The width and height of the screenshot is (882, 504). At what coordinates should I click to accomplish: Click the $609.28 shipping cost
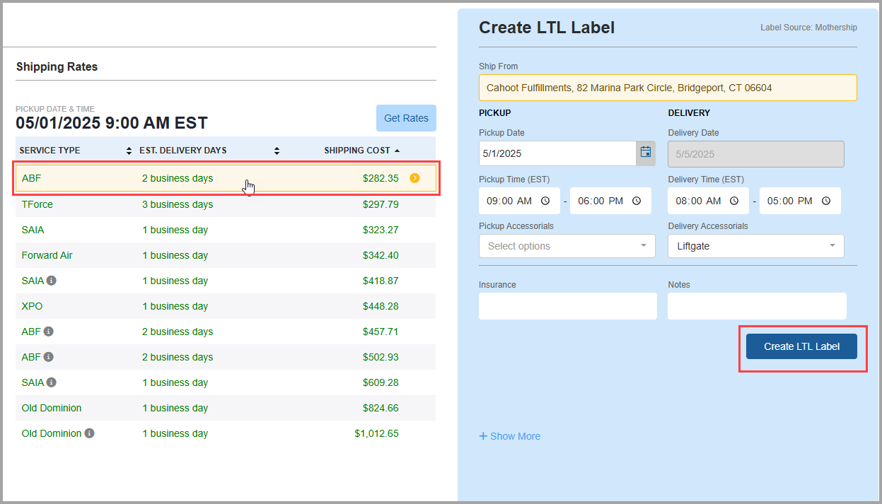(x=381, y=382)
